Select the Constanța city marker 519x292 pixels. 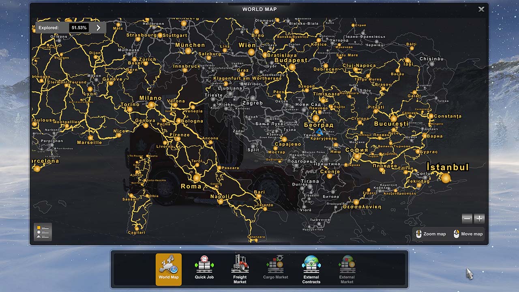click(x=430, y=116)
